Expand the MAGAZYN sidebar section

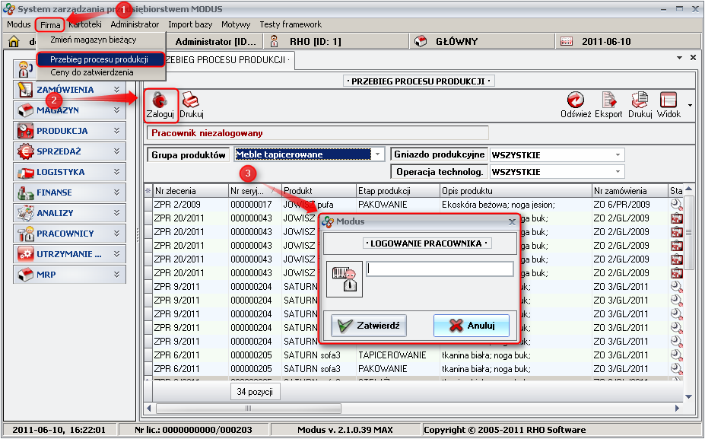[x=116, y=110]
